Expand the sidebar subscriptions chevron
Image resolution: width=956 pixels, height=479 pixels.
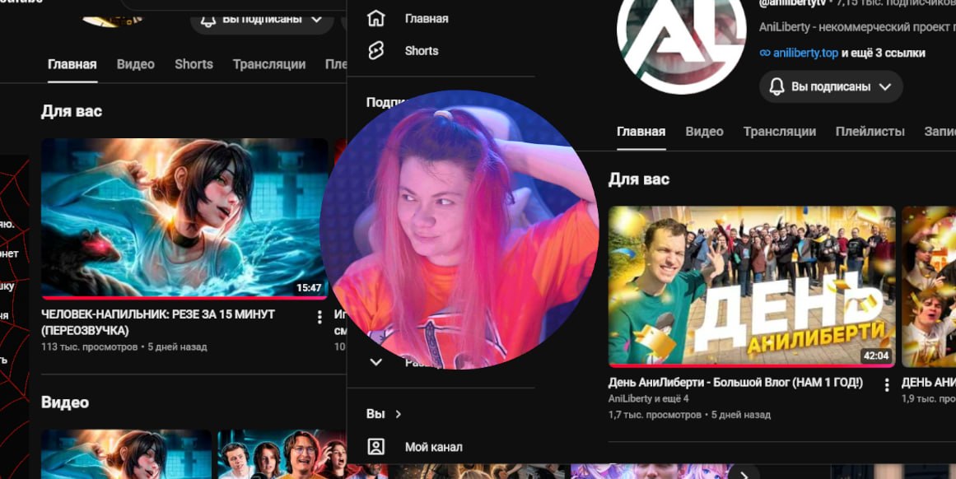(x=376, y=362)
